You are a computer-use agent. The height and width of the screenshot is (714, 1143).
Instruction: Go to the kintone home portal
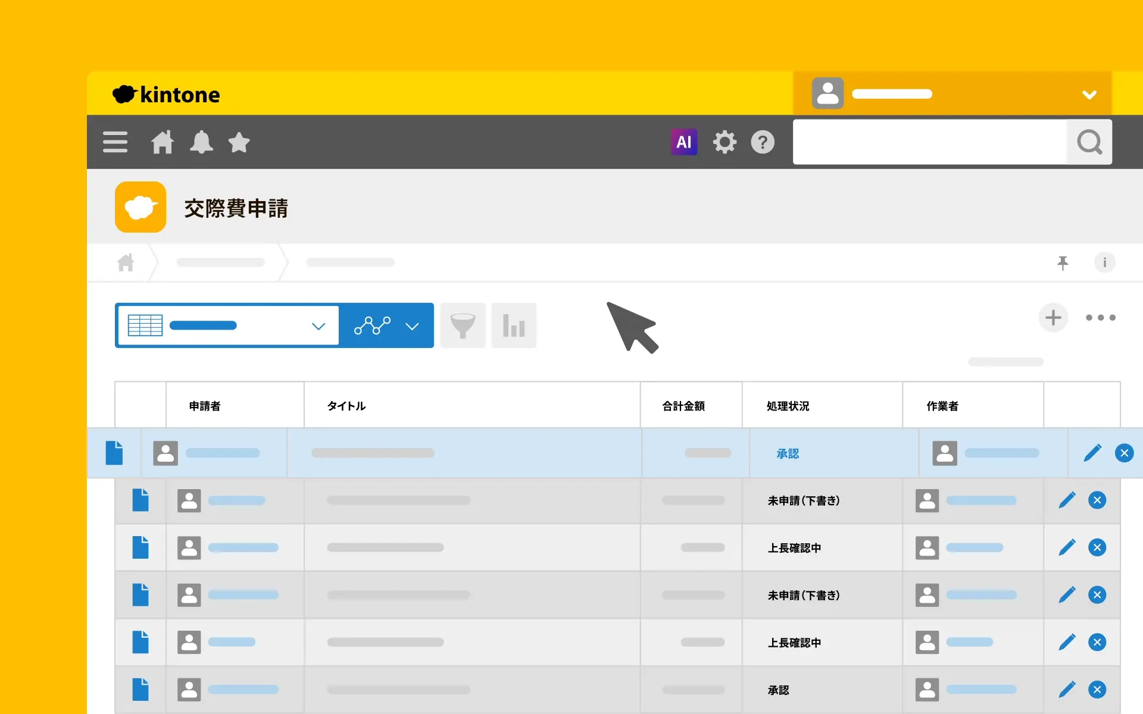click(162, 142)
